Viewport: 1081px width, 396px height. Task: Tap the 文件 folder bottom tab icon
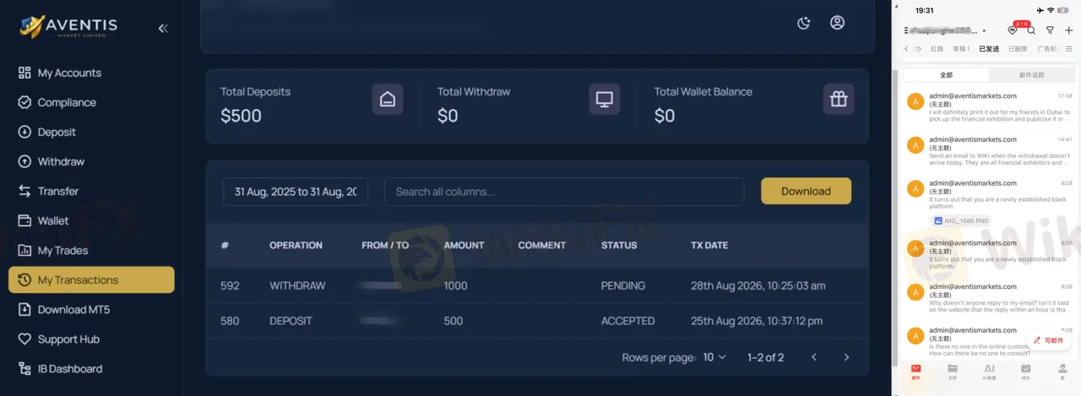pyautogui.click(x=953, y=369)
